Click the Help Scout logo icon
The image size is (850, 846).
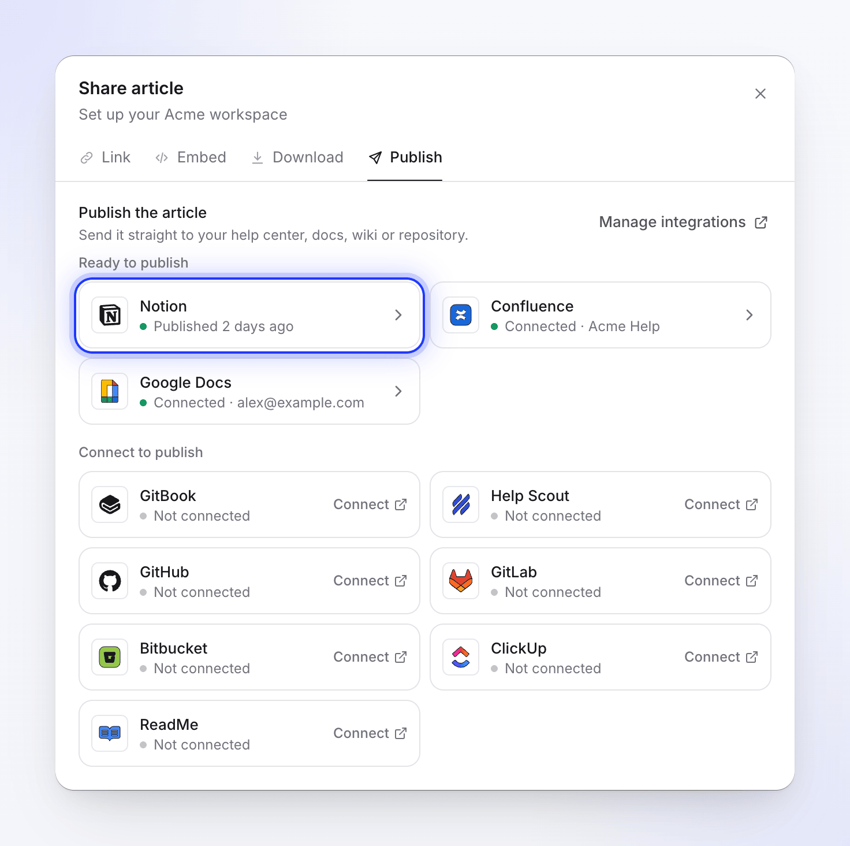click(461, 504)
